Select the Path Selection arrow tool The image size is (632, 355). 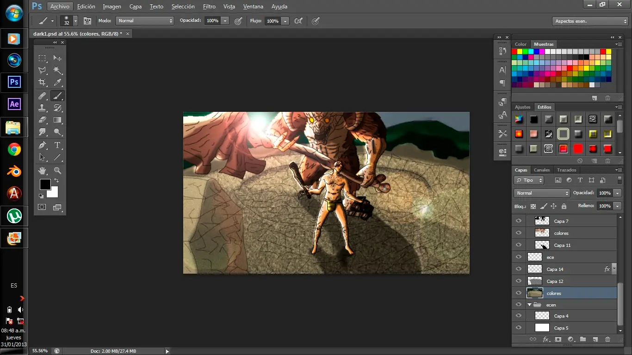click(x=42, y=157)
